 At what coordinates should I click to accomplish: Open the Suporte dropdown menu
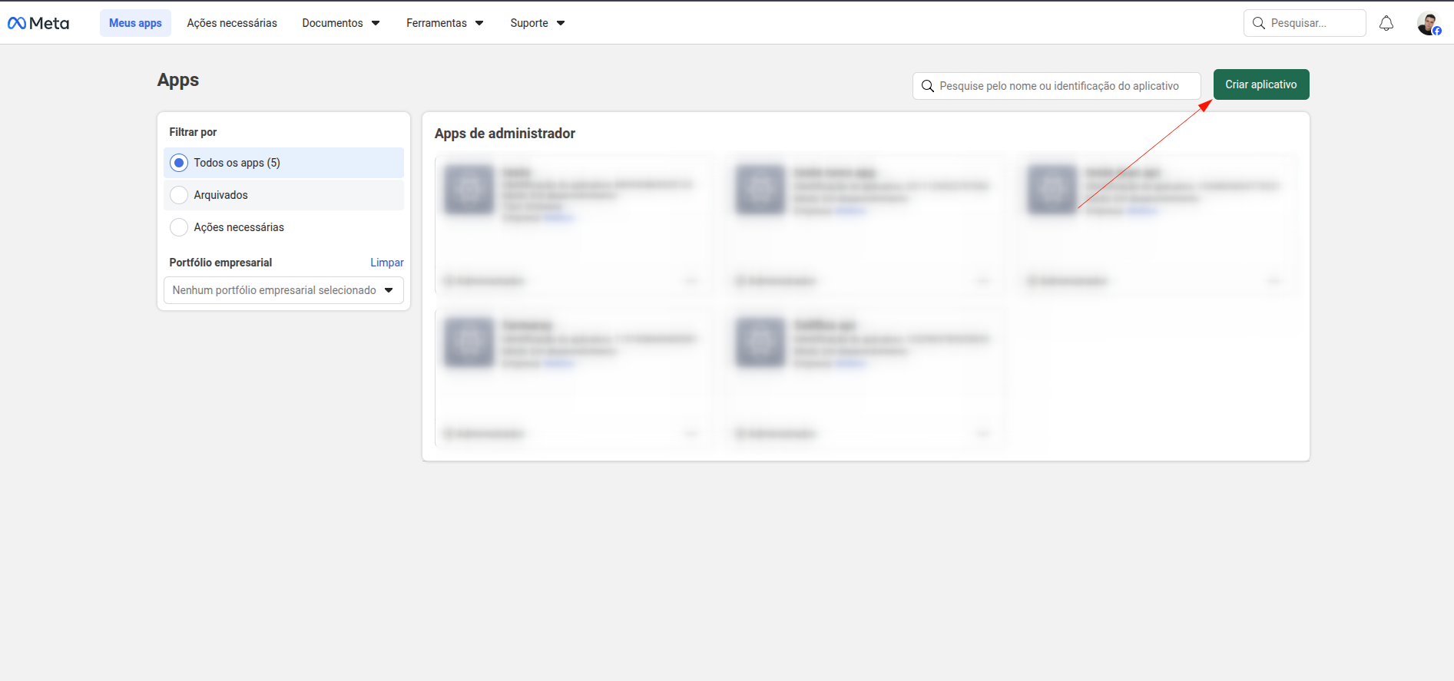tap(537, 23)
